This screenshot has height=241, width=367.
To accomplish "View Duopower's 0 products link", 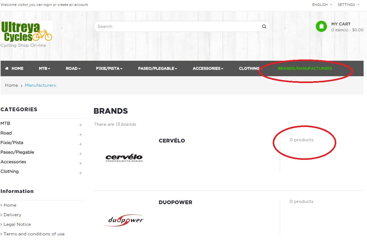I will 302,201.
